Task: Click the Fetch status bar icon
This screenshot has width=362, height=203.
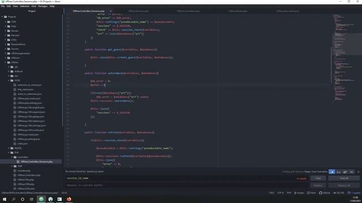Action: click(x=312, y=193)
